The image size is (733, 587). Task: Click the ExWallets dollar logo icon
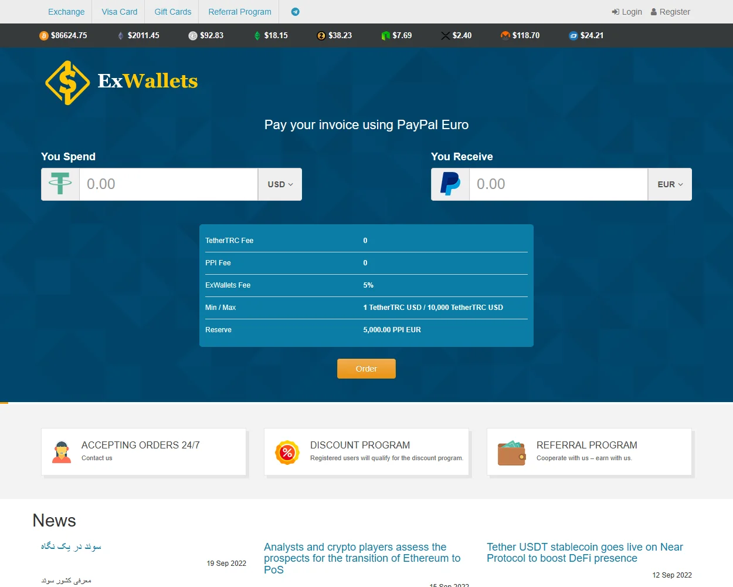tap(67, 83)
